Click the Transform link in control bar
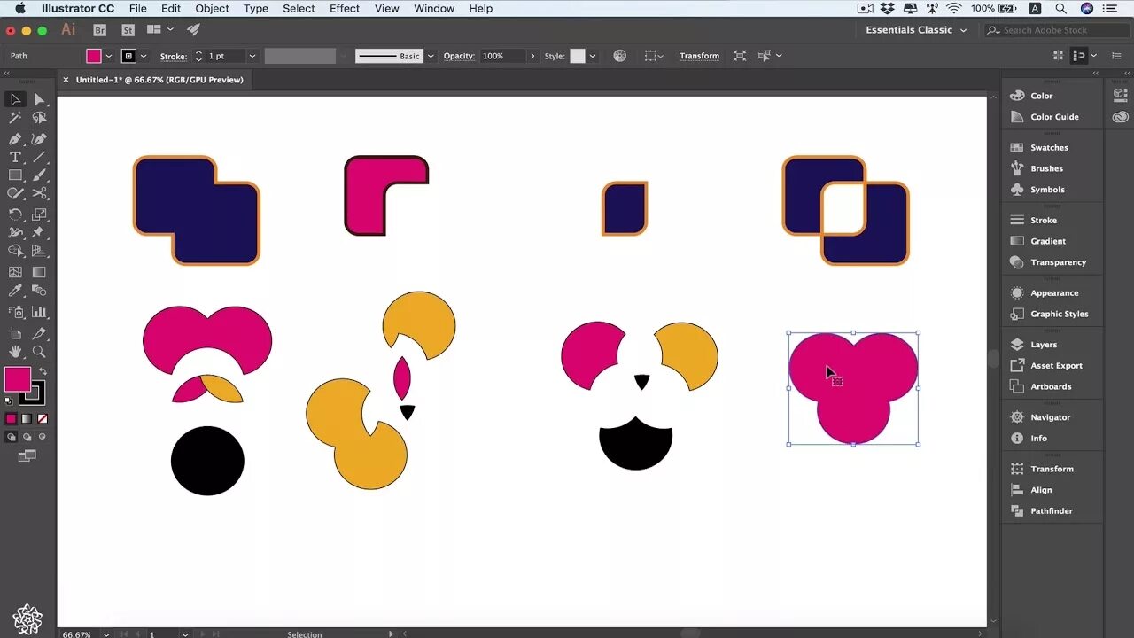 [699, 56]
